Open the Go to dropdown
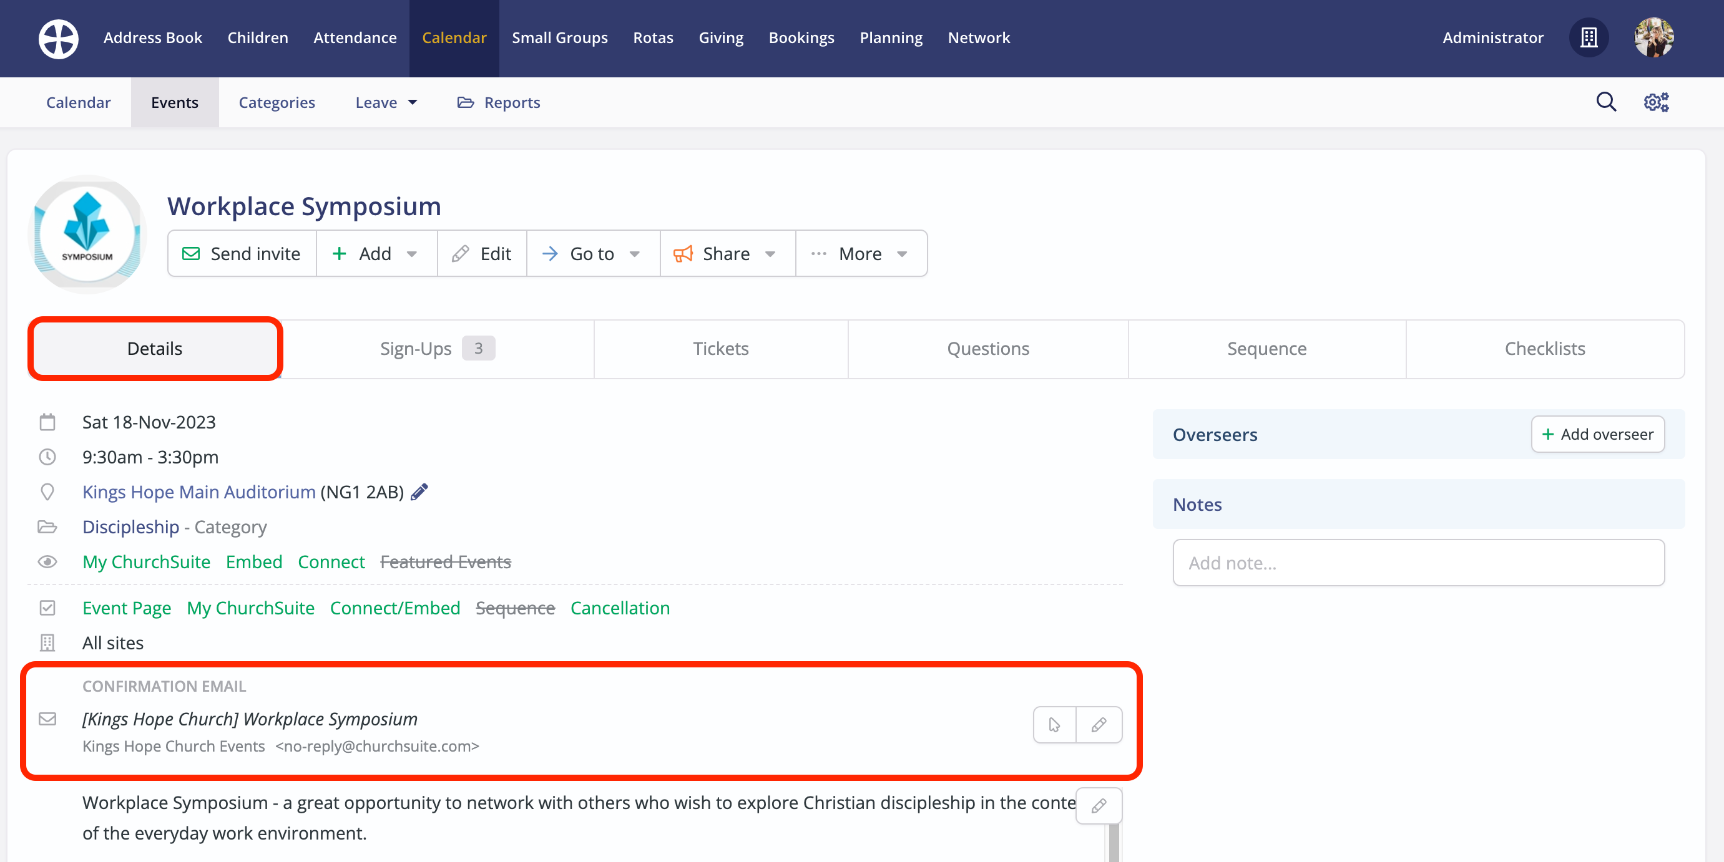The height and width of the screenshot is (862, 1724). [592, 253]
